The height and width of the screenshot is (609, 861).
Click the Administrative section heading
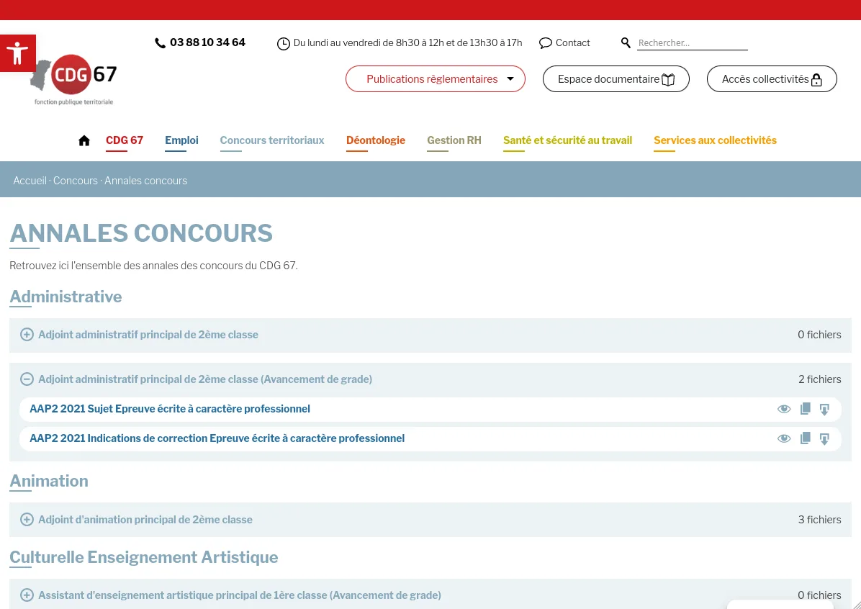click(x=66, y=297)
